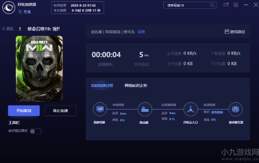This screenshot has width=259, height=163.
Task: Click the 全区服 region text
Action: tap(96, 32)
